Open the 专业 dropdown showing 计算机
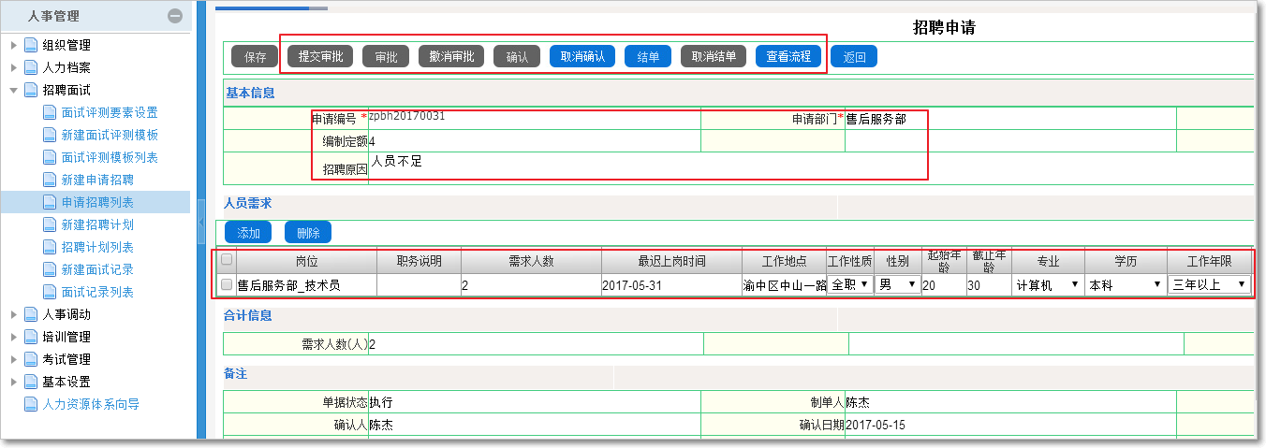 coord(1048,284)
